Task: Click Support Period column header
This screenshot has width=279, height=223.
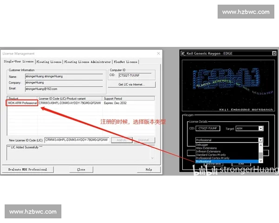Action: [x=128, y=98]
